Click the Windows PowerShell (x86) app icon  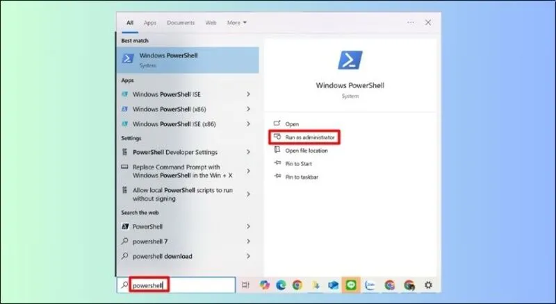click(x=124, y=109)
